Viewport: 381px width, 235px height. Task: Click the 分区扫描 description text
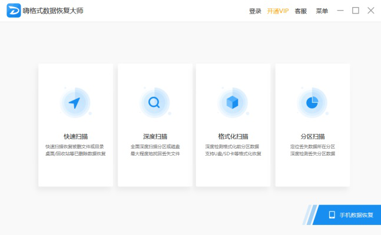312,150
